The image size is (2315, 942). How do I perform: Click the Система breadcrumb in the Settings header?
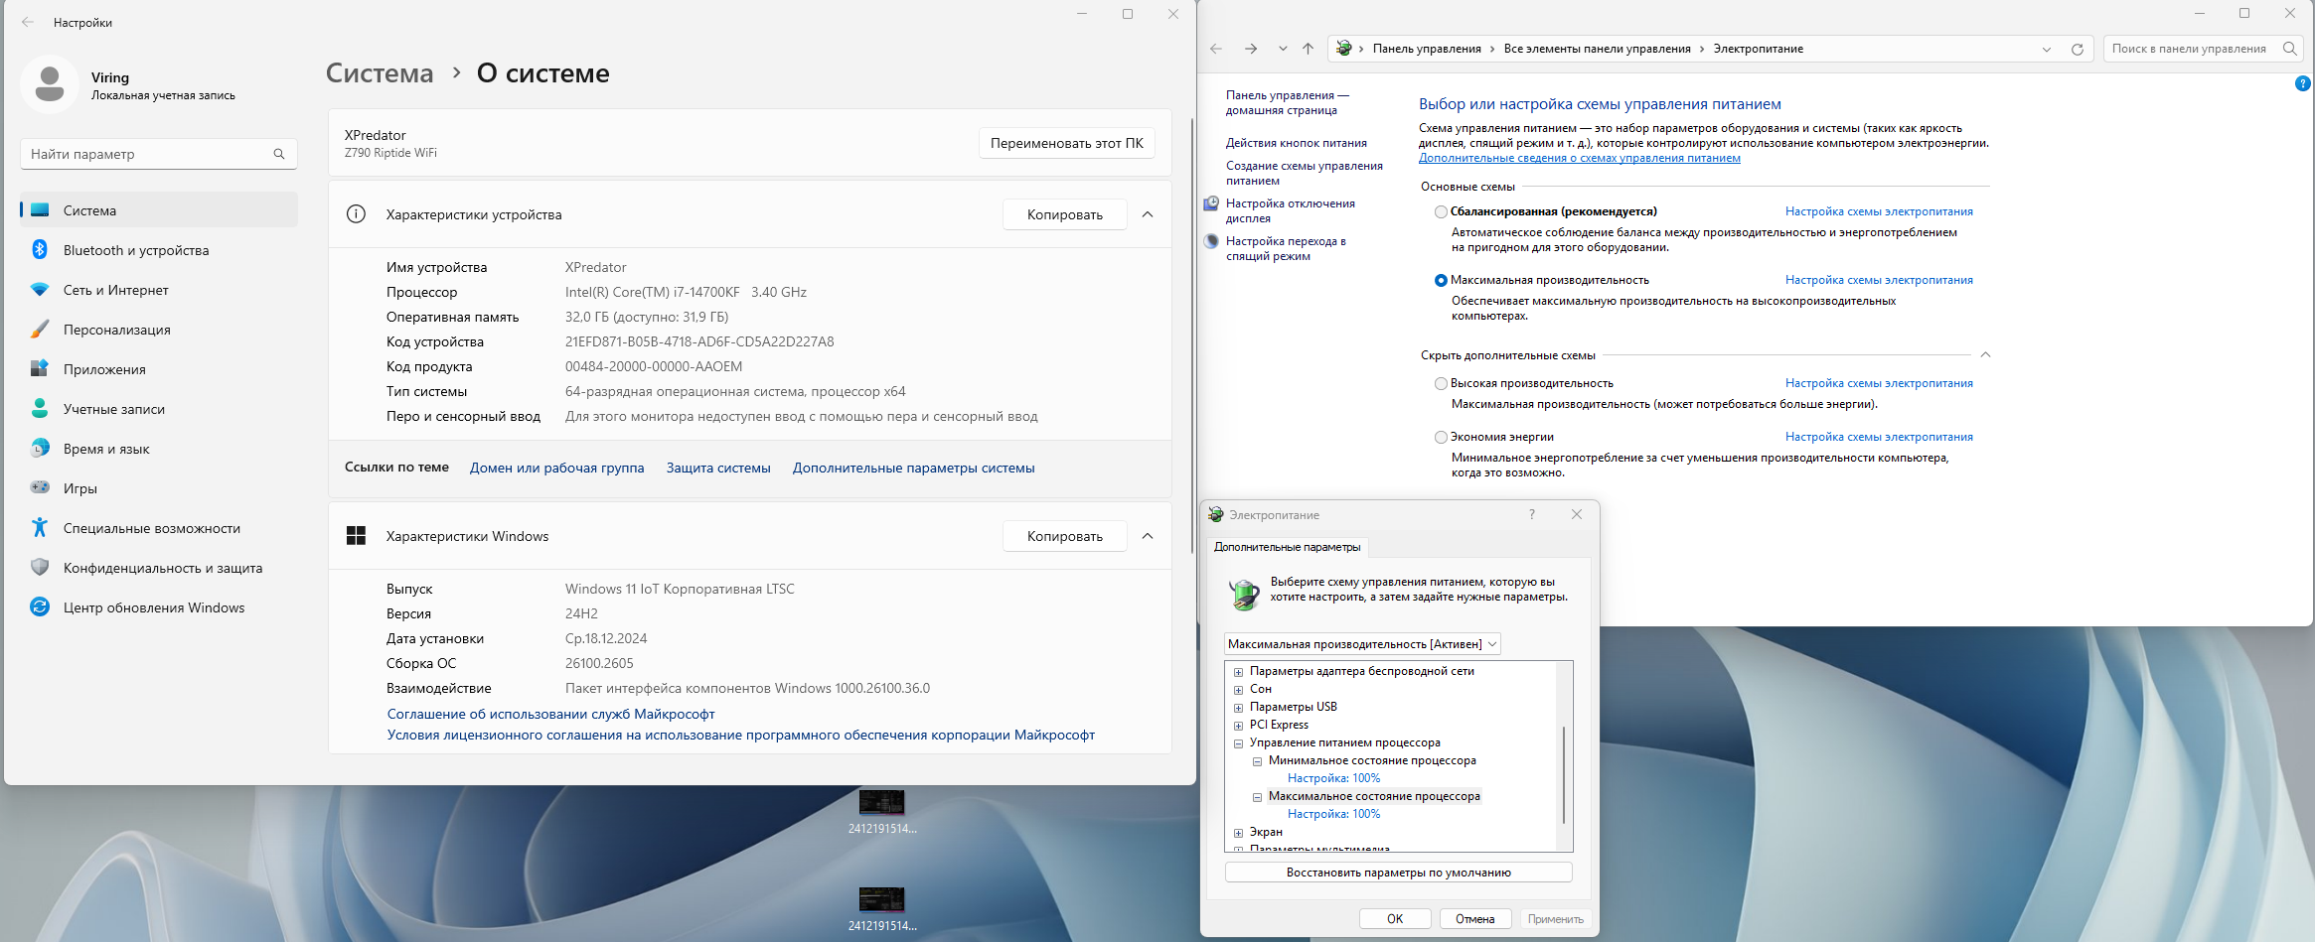[380, 73]
